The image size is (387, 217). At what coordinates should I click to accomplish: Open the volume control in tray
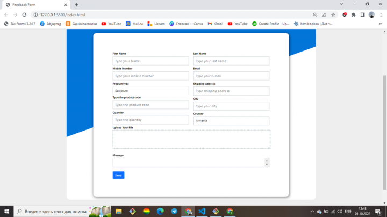click(340, 211)
